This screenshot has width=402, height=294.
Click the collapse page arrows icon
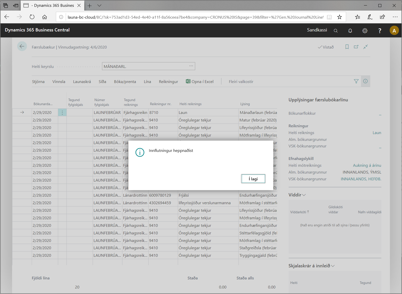point(365,47)
